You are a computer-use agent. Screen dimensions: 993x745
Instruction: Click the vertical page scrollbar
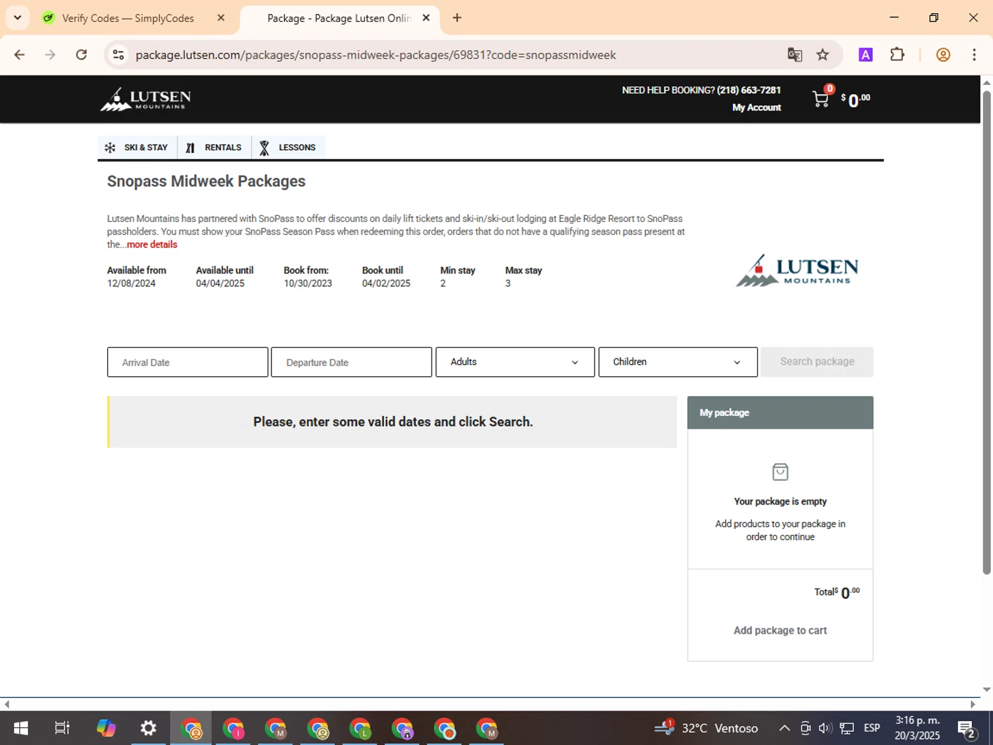coord(986,331)
